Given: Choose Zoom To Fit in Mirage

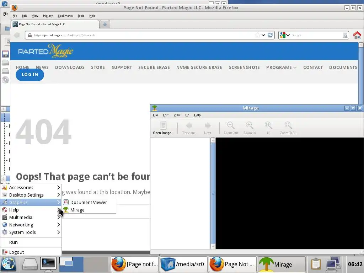Looking at the screenshot, I should click(288, 128).
